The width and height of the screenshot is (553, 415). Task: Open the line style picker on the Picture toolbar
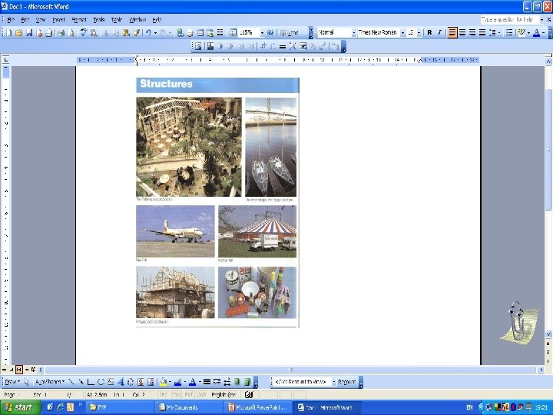pos(283,46)
